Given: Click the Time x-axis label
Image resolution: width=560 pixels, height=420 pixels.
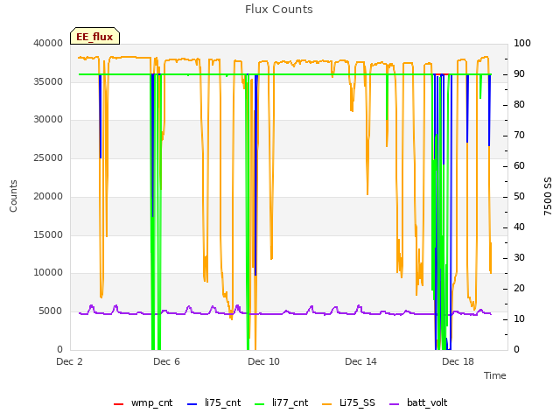Looking at the screenshot, I should [x=495, y=375].
